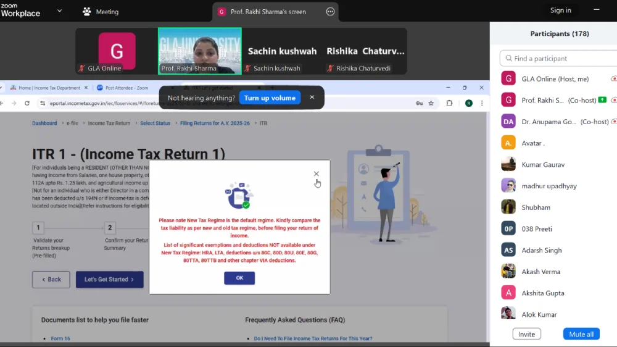Screen dimensions: 617x347
Task: Click 038 Preeti's participant avatar
Action: coord(508,229)
